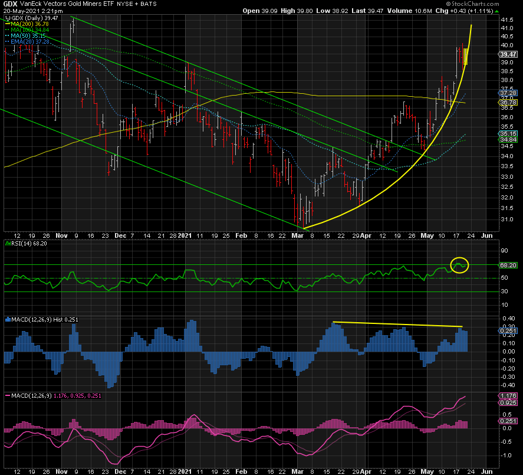Select the GDX ticker symbol in the header
523x475 pixels.
click(10, 4)
